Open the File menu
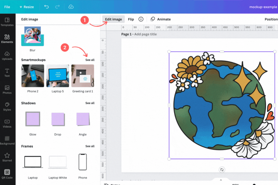278x185 pixels. click(x=7, y=7)
